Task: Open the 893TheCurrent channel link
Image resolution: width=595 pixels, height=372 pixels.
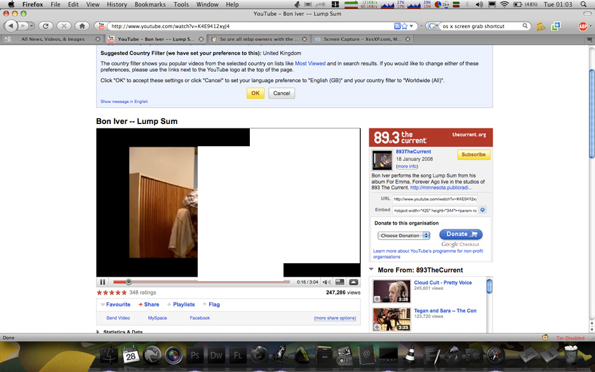Action: (413, 151)
